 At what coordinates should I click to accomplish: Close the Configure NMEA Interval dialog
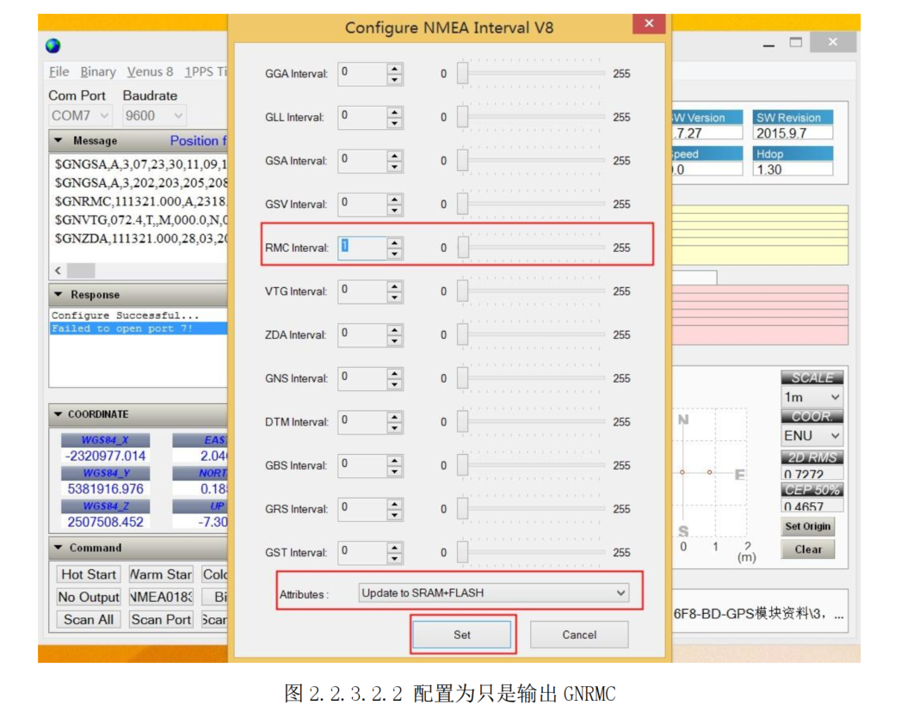pos(649,23)
